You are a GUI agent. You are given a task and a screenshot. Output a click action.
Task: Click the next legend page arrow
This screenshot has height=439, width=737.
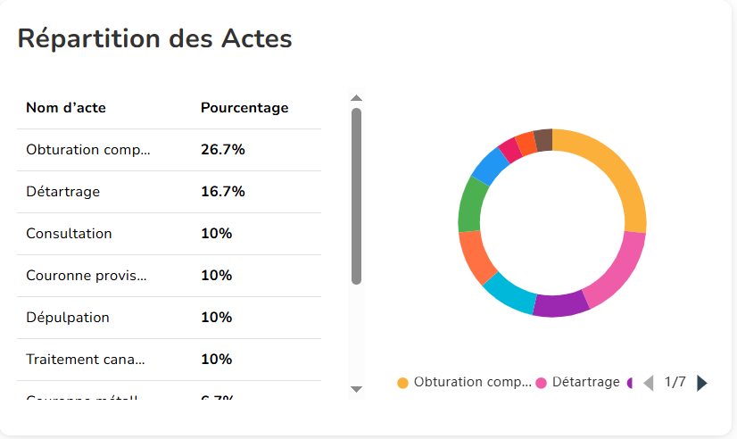(x=702, y=383)
